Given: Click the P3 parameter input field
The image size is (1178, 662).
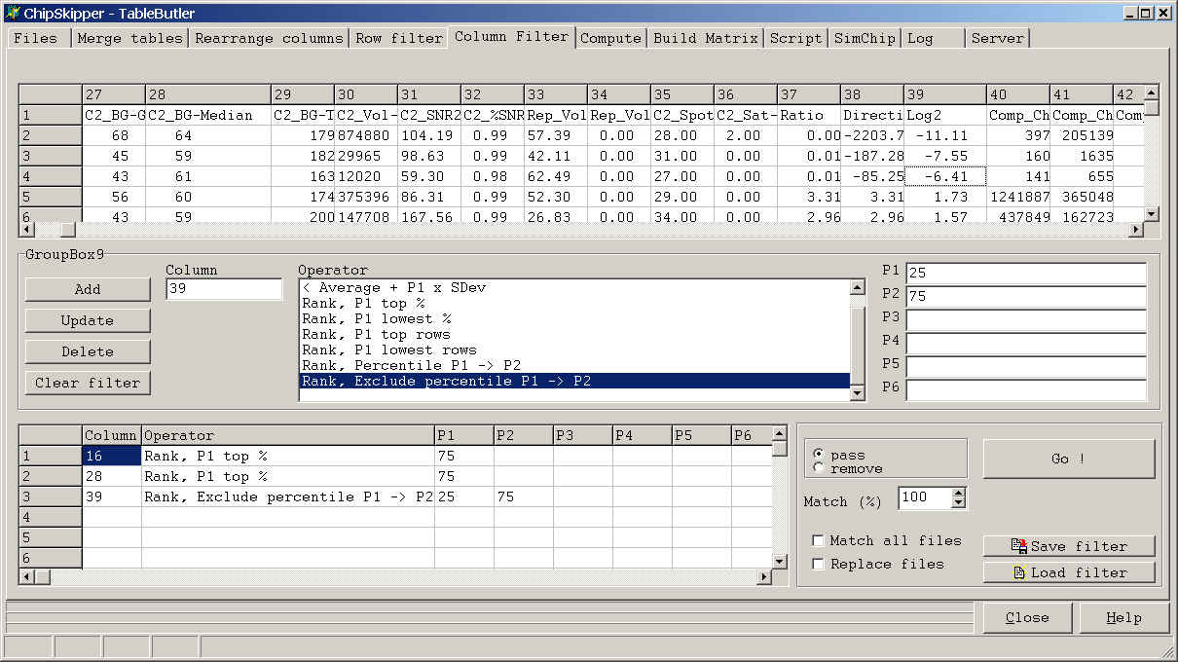Looking at the screenshot, I should (1025, 319).
